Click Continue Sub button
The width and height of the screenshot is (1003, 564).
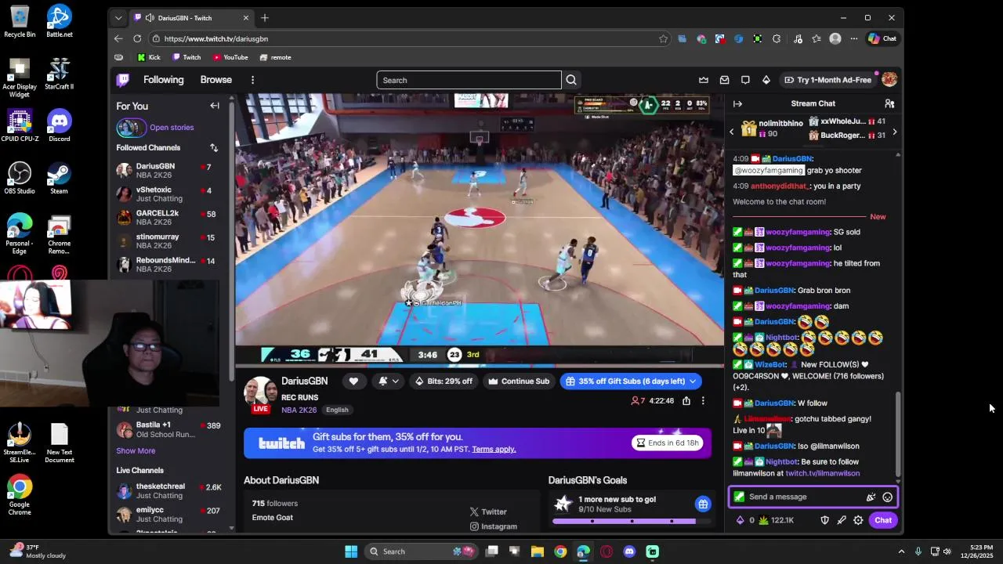519,381
